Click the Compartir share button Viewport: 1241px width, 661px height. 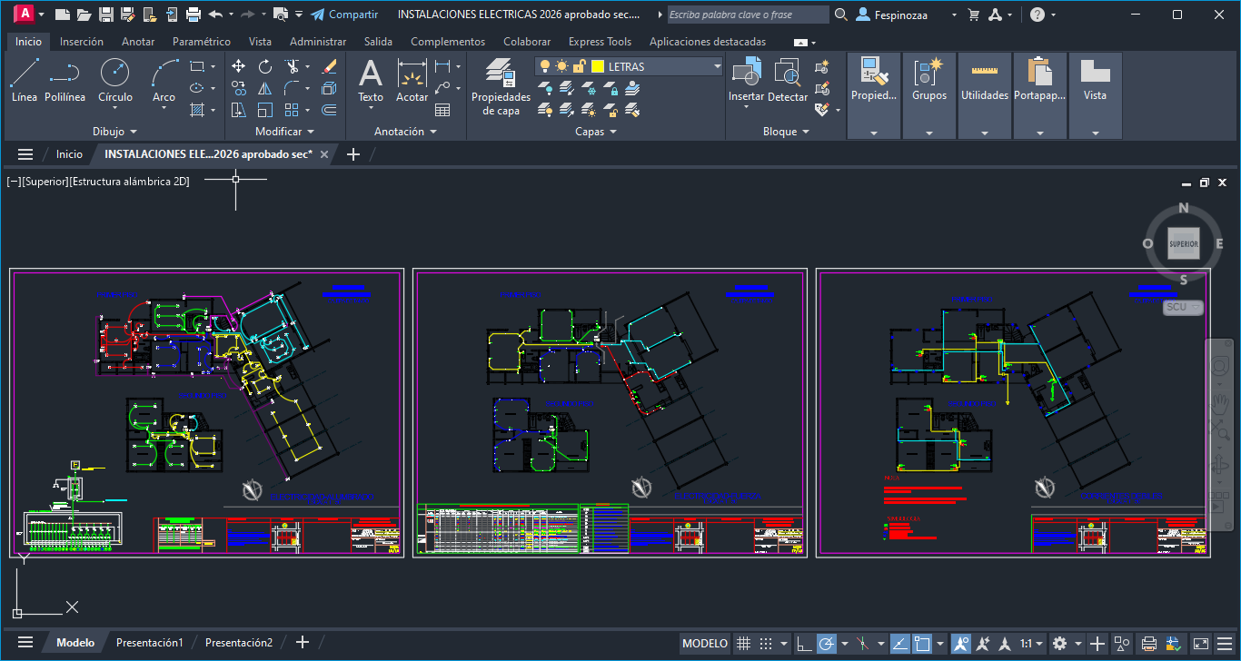click(344, 15)
